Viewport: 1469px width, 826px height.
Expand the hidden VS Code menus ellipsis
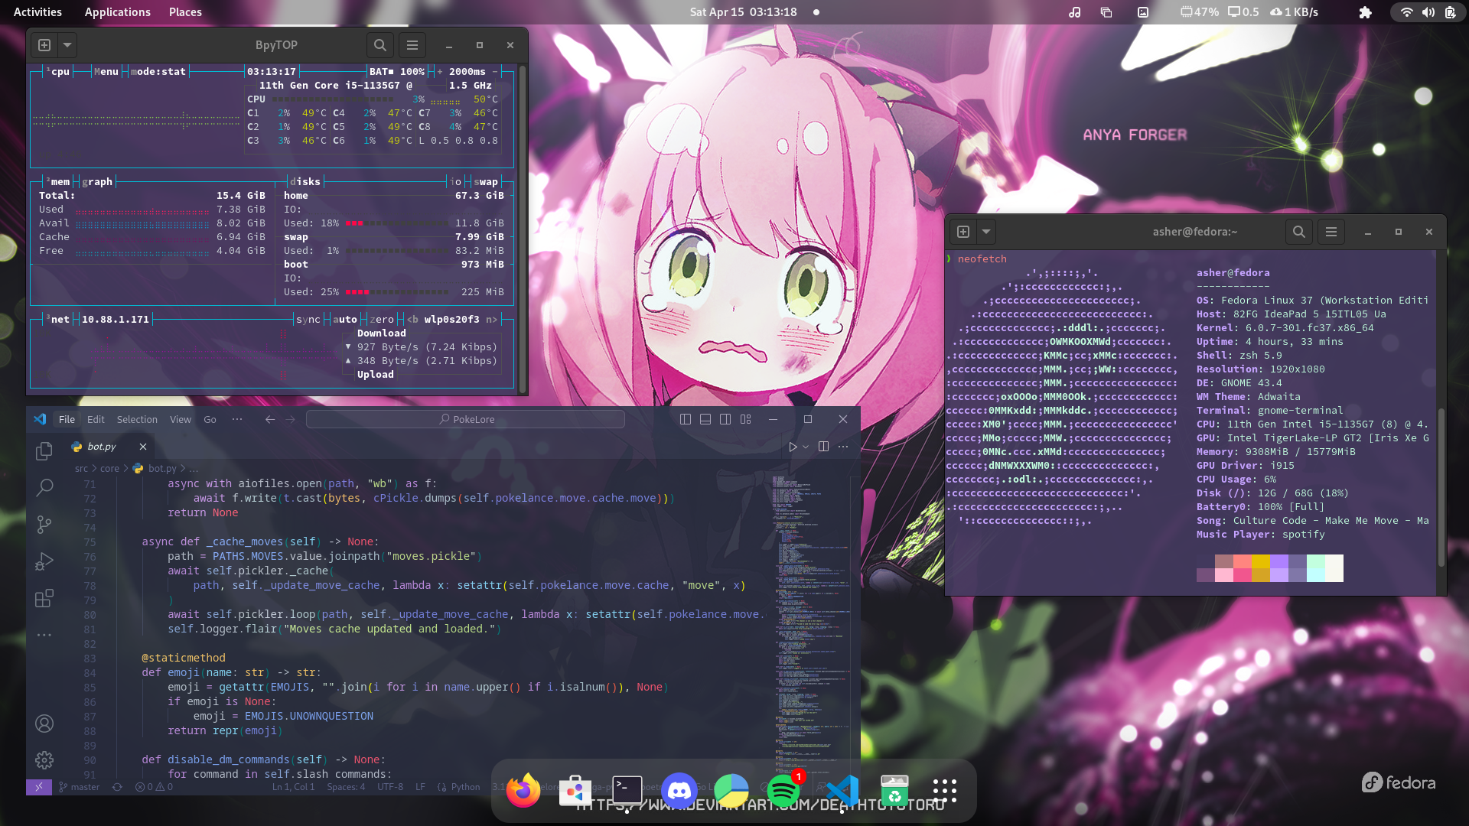pos(237,419)
